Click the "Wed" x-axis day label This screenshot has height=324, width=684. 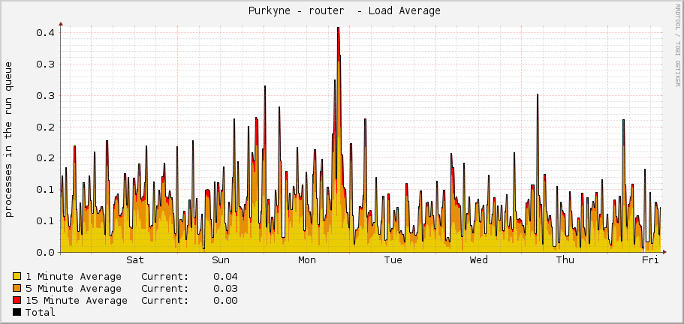pos(479,260)
